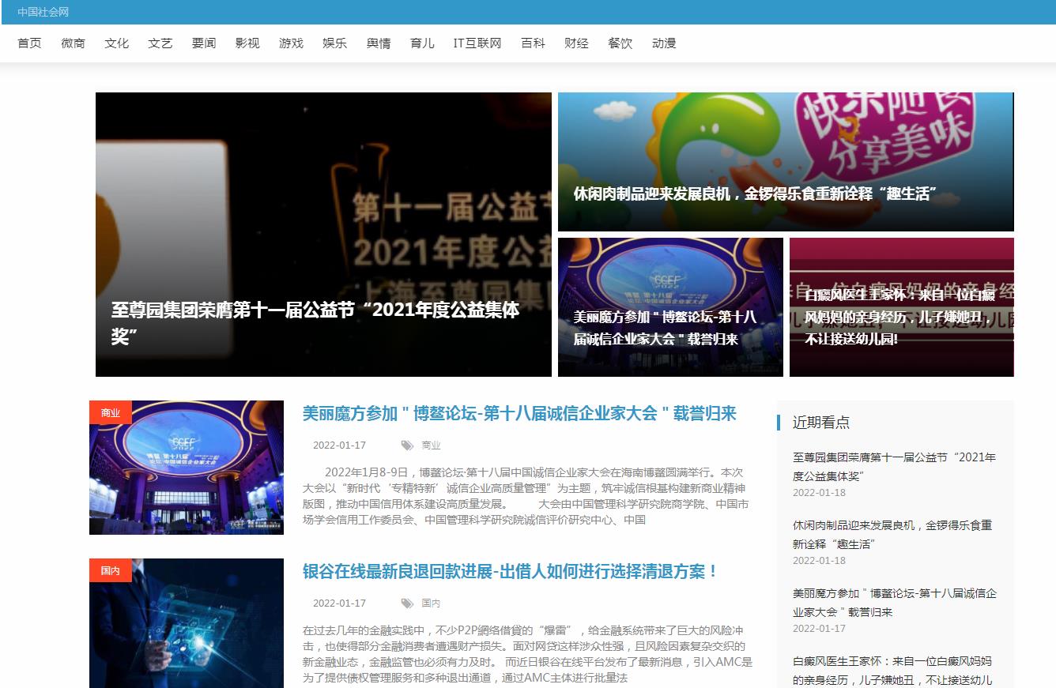Open the 游戏 menu item
The height and width of the screenshot is (688, 1056).
[291, 43]
